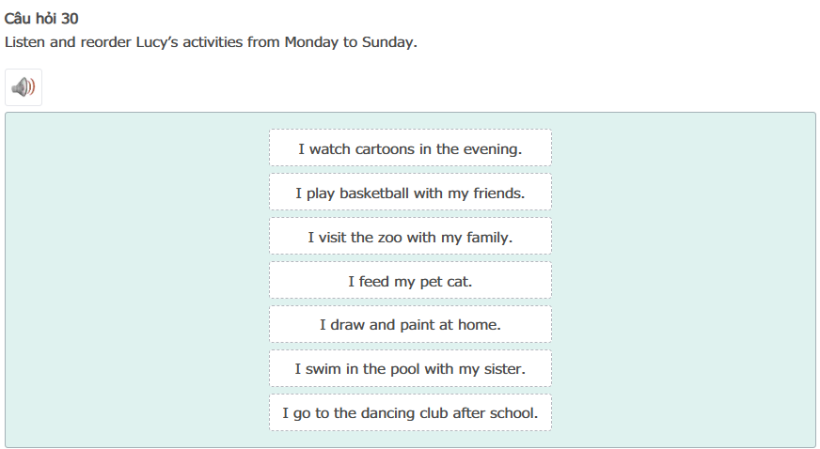This screenshot has width=820, height=449.
Task: Click the word 'cat' in the feed card
Action: (x=460, y=281)
